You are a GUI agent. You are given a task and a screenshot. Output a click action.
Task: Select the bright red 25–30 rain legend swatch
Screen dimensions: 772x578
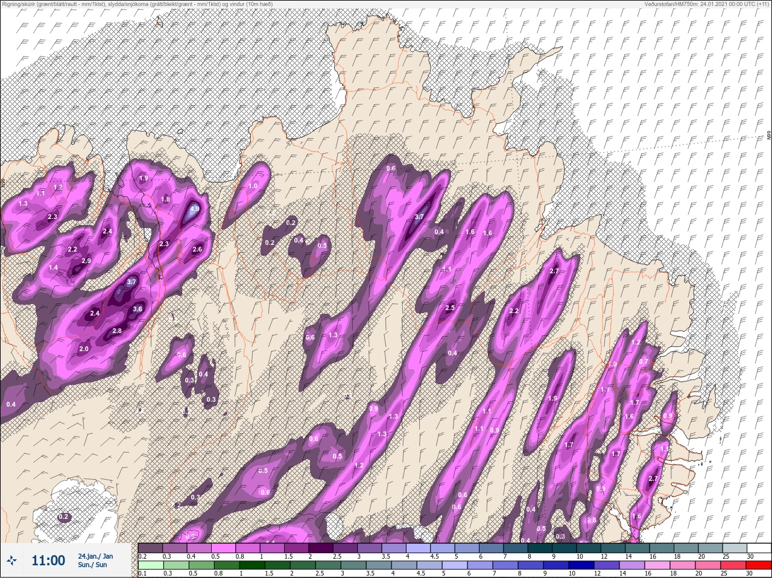759,565
